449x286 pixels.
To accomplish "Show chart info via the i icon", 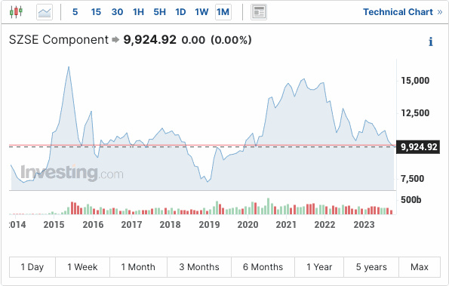I will (431, 42).
